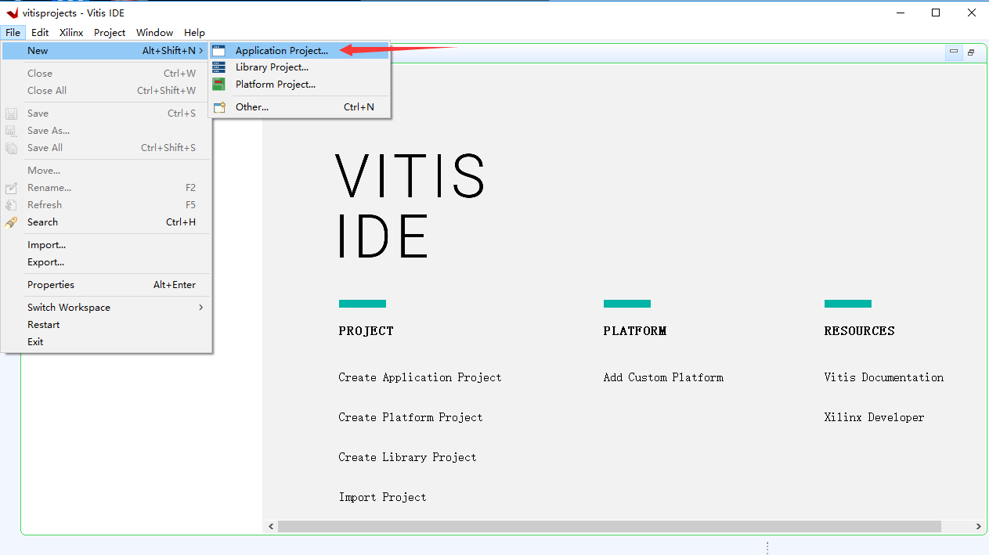Expand the New submenu arrow

coord(200,50)
